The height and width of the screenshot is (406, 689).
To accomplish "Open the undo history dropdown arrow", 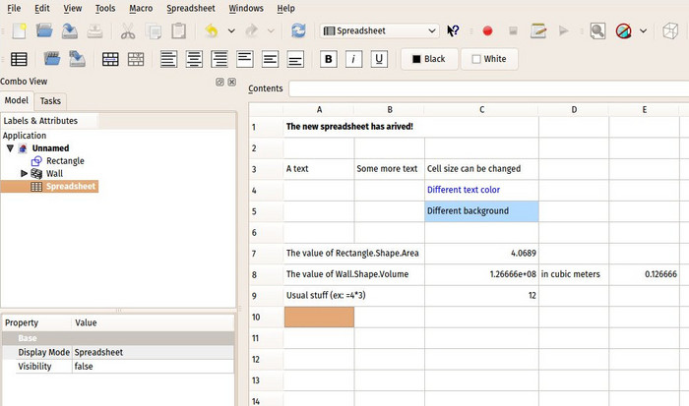I will pyautogui.click(x=229, y=30).
